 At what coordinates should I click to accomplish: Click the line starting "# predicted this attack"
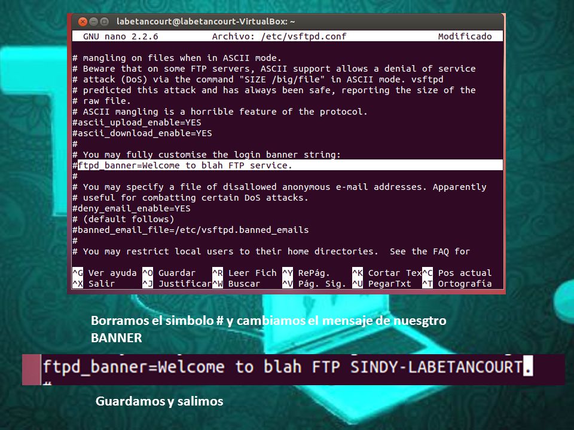pyautogui.click(x=274, y=90)
